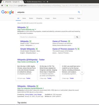Viewport: 99px width, 105px height.
Task: Click the Jimmy Wales link
Action: (x=29, y=94)
